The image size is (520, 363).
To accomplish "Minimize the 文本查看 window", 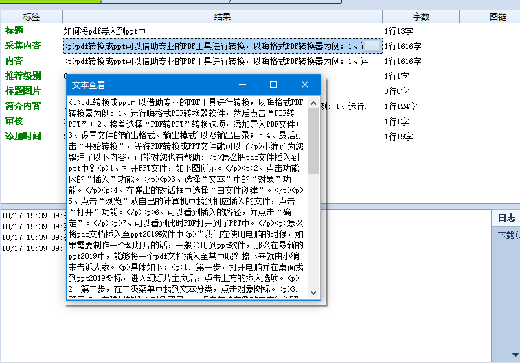I will click(x=242, y=85).
